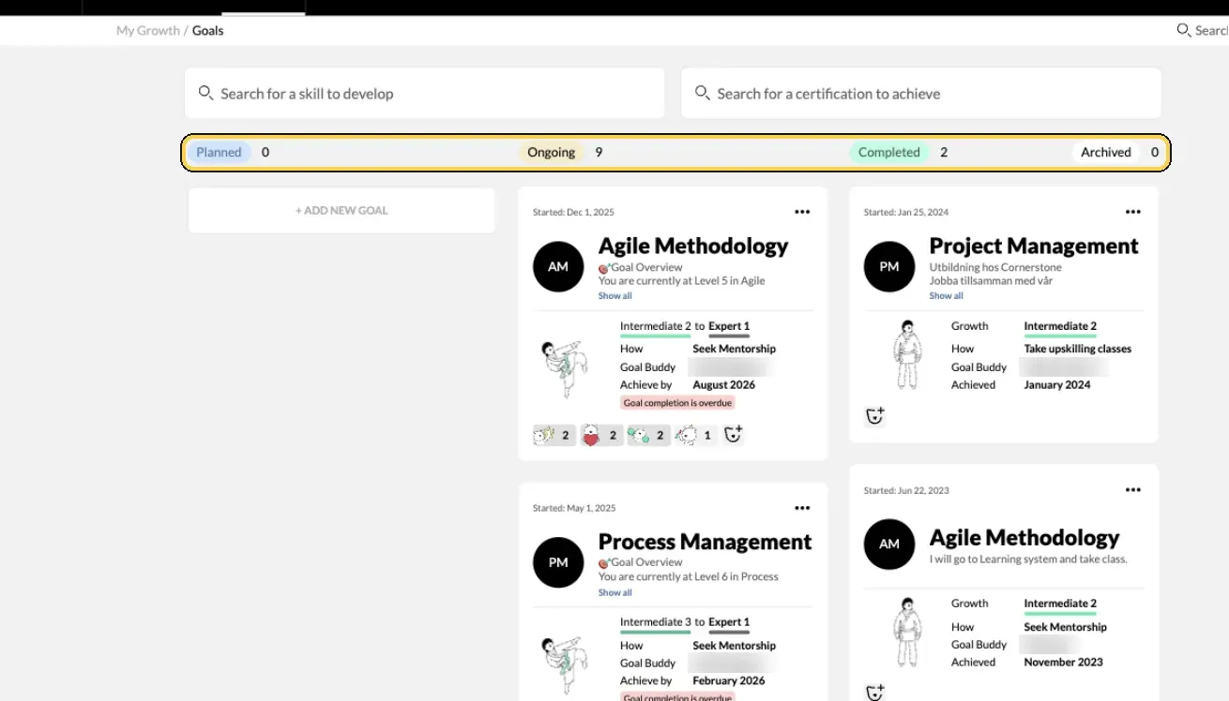Click the karate figure on the Dec 2025 Agile card
This screenshot has height=701, width=1229.
564,369
